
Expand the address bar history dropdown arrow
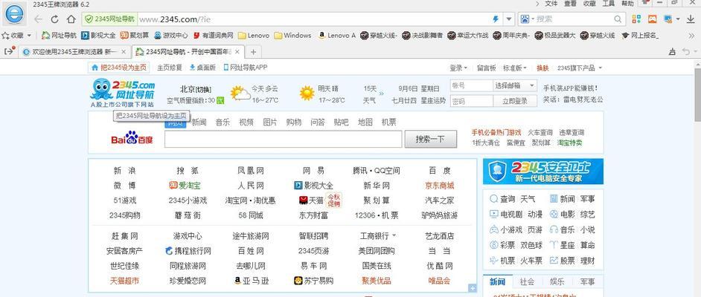click(x=509, y=19)
